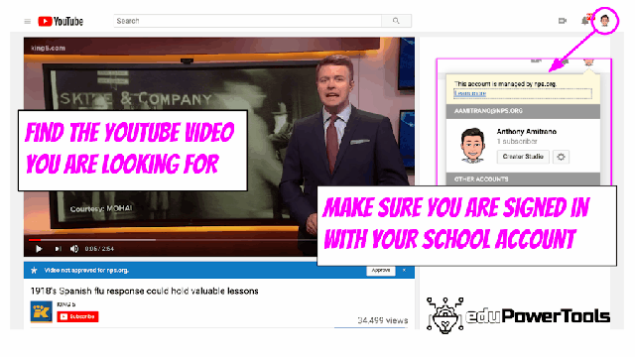This screenshot has width=635, height=357.
Task: Open the upload video camera icon
Action: [563, 21]
